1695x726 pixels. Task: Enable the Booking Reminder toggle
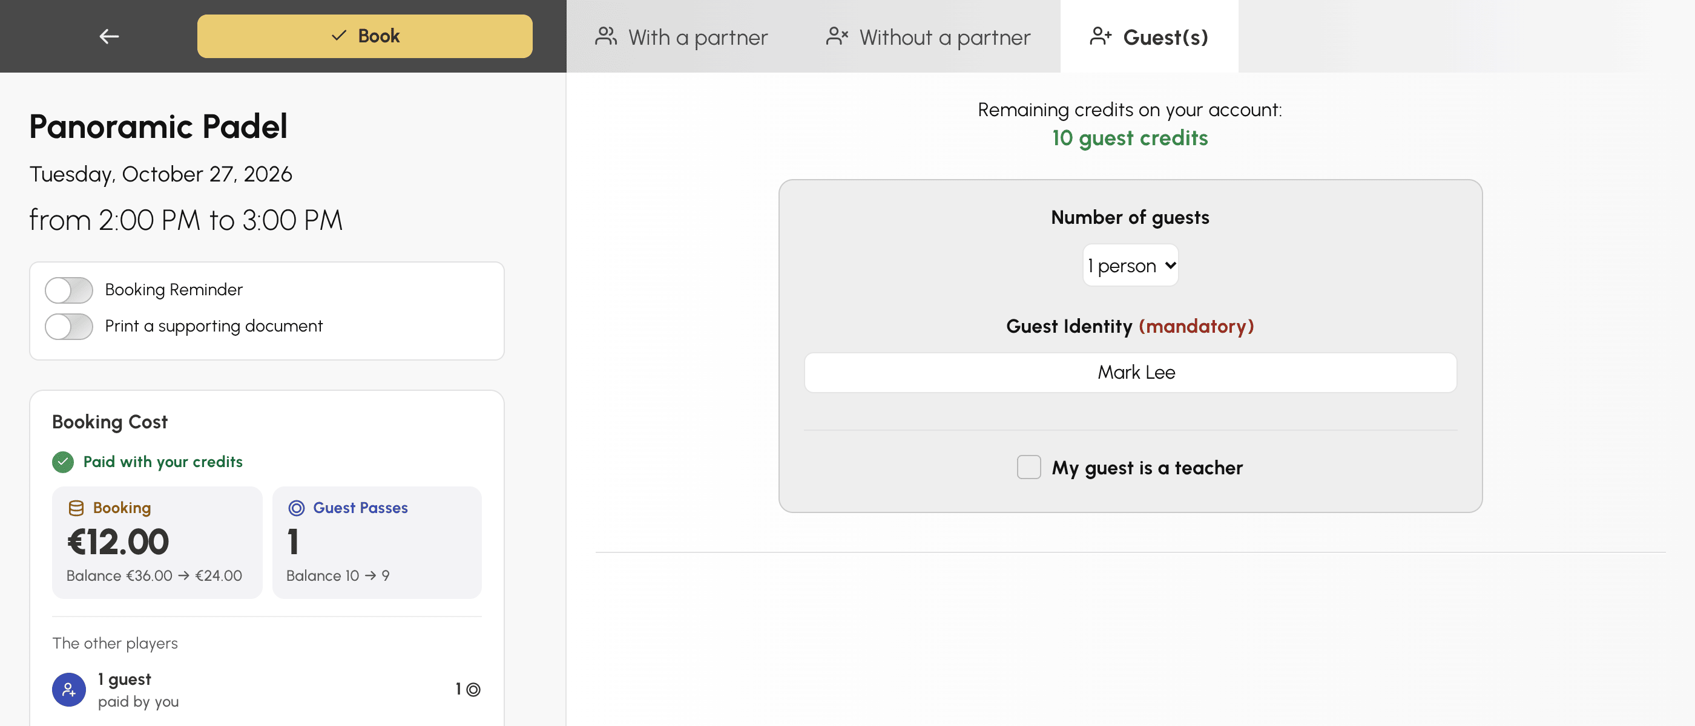69,290
